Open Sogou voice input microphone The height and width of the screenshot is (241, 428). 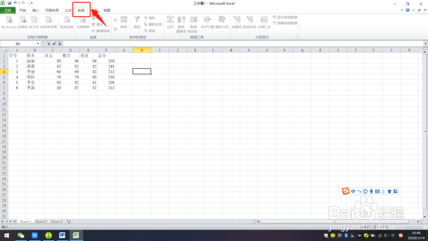click(371, 191)
